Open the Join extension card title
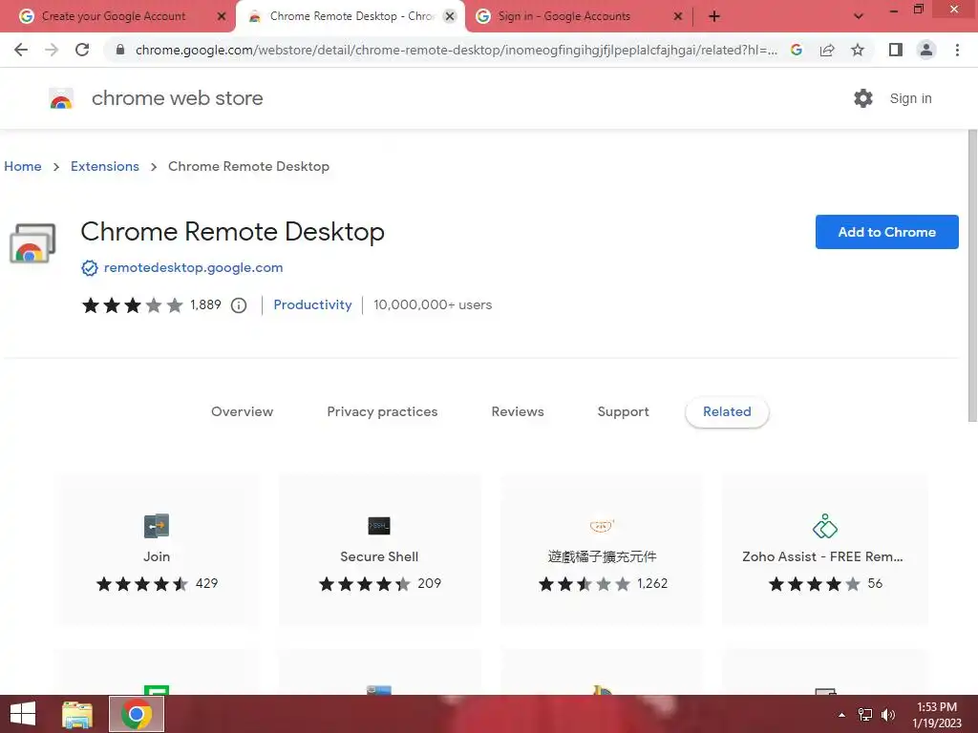 click(x=157, y=556)
